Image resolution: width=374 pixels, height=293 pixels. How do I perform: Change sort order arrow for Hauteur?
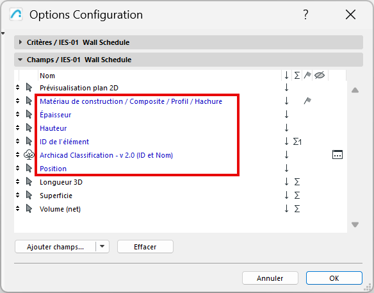point(286,128)
